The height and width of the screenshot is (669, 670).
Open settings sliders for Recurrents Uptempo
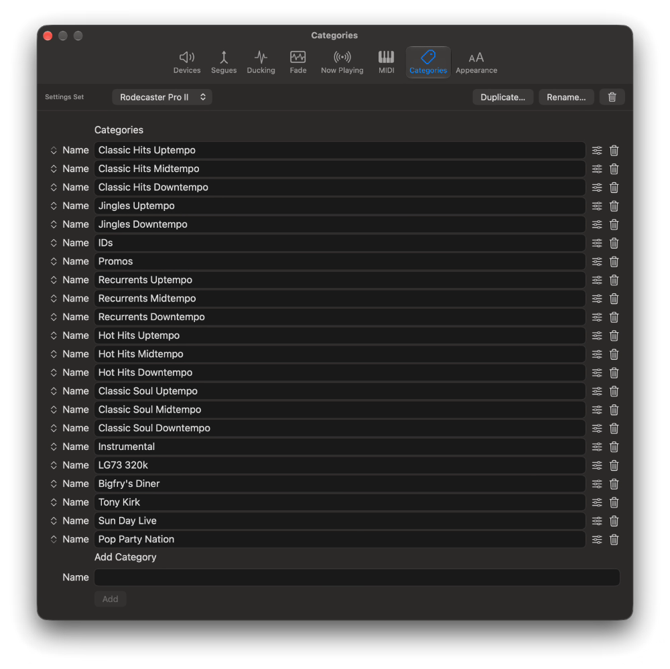click(597, 280)
